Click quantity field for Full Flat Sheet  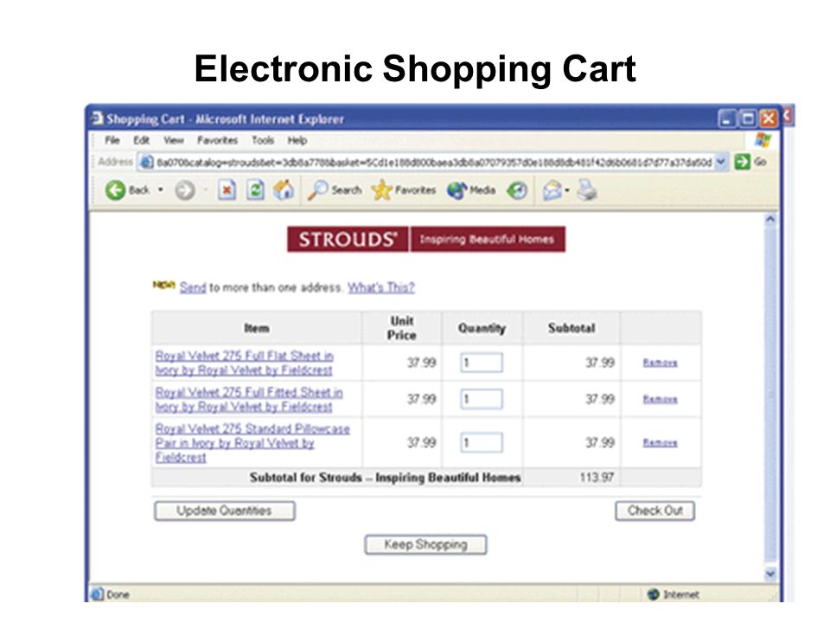point(482,363)
